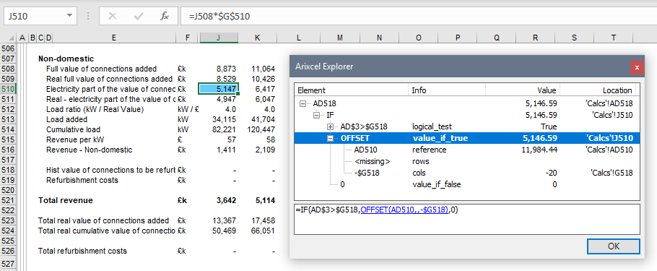Select cell with value 50,469
657x271 pixels.
[x=219, y=231]
